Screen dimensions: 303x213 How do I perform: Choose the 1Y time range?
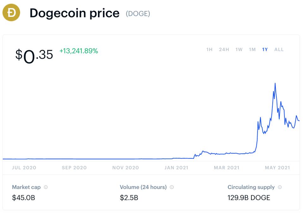(265, 49)
